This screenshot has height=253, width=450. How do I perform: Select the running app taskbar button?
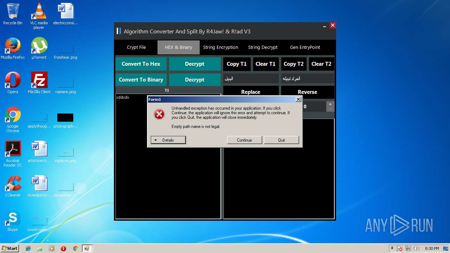tap(87, 248)
